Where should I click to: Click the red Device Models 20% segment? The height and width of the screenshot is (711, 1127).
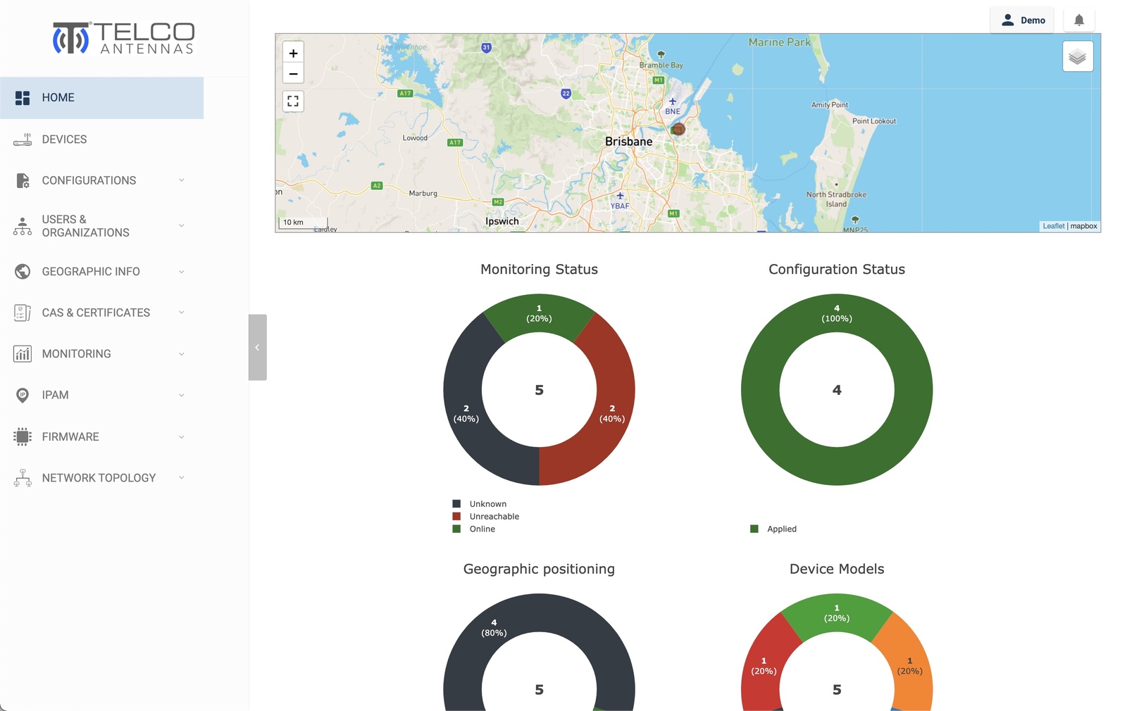tap(764, 665)
